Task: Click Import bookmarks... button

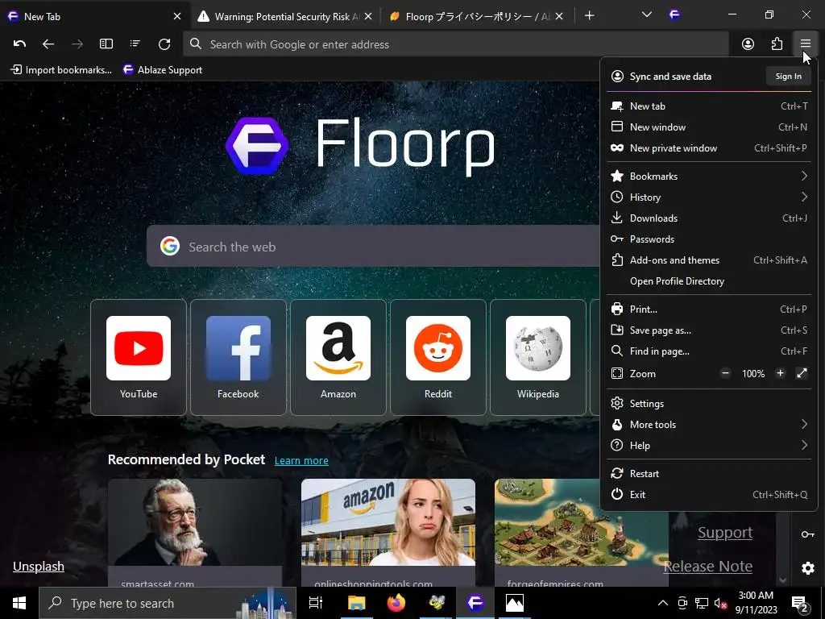Action: coord(61,69)
